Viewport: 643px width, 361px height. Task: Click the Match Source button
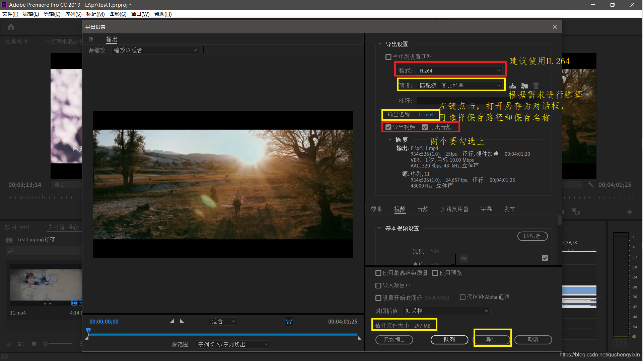532,236
